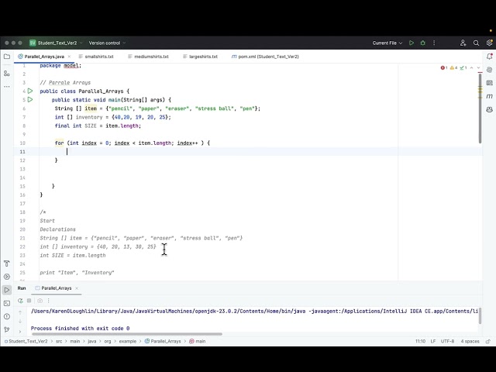Image resolution: width=496 pixels, height=372 pixels.
Task: Open the Version control dropdown
Action: pyautogui.click(x=107, y=43)
